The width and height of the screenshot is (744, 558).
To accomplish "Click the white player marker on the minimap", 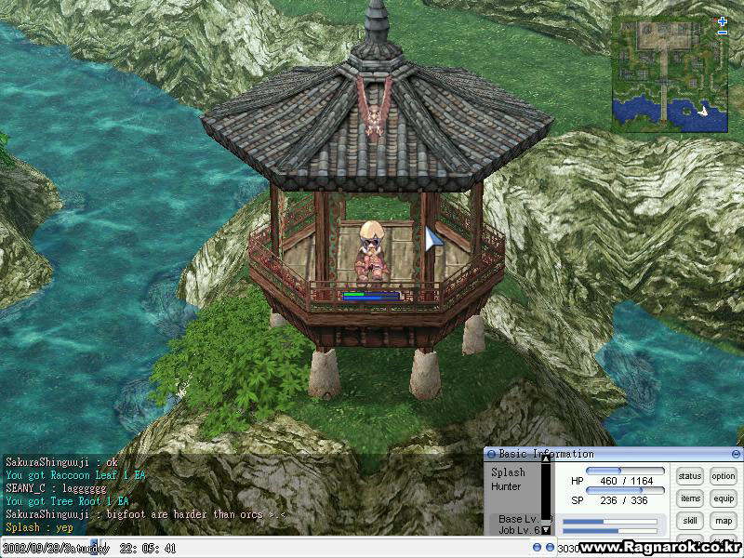I will coord(703,111).
